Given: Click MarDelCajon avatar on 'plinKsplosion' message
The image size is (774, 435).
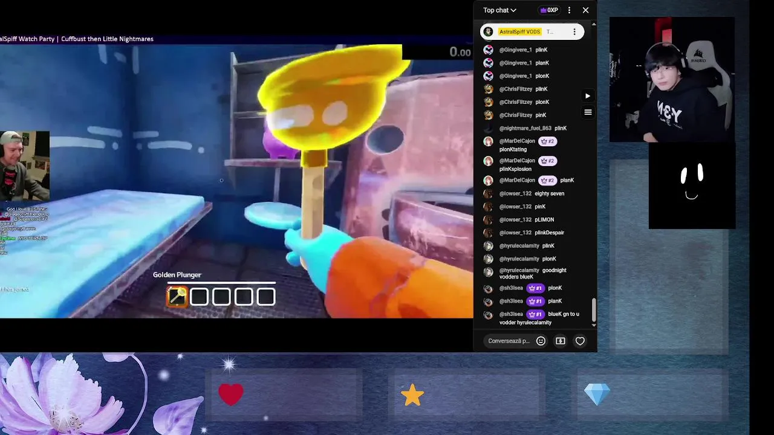Looking at the screenshot, I should point(488,161).
